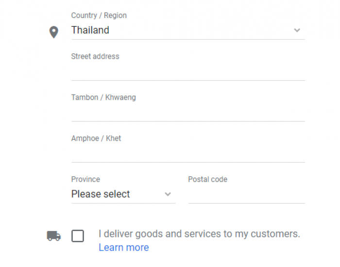Focus the Amphoe / Khet input field
The image size is (340, 267).
click(188, 153)
